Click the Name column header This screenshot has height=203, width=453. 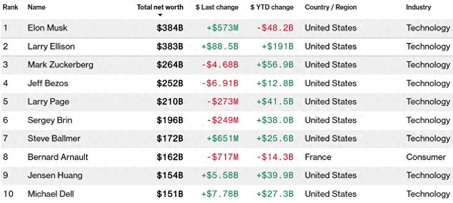pos(37,7)
